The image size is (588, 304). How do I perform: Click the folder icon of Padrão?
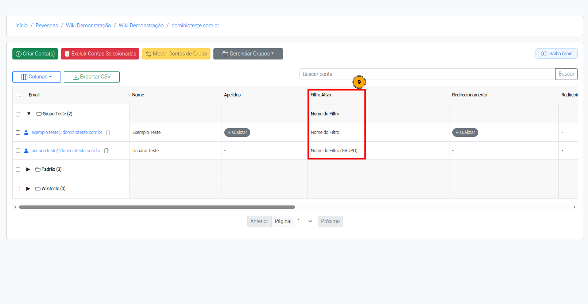38,169
